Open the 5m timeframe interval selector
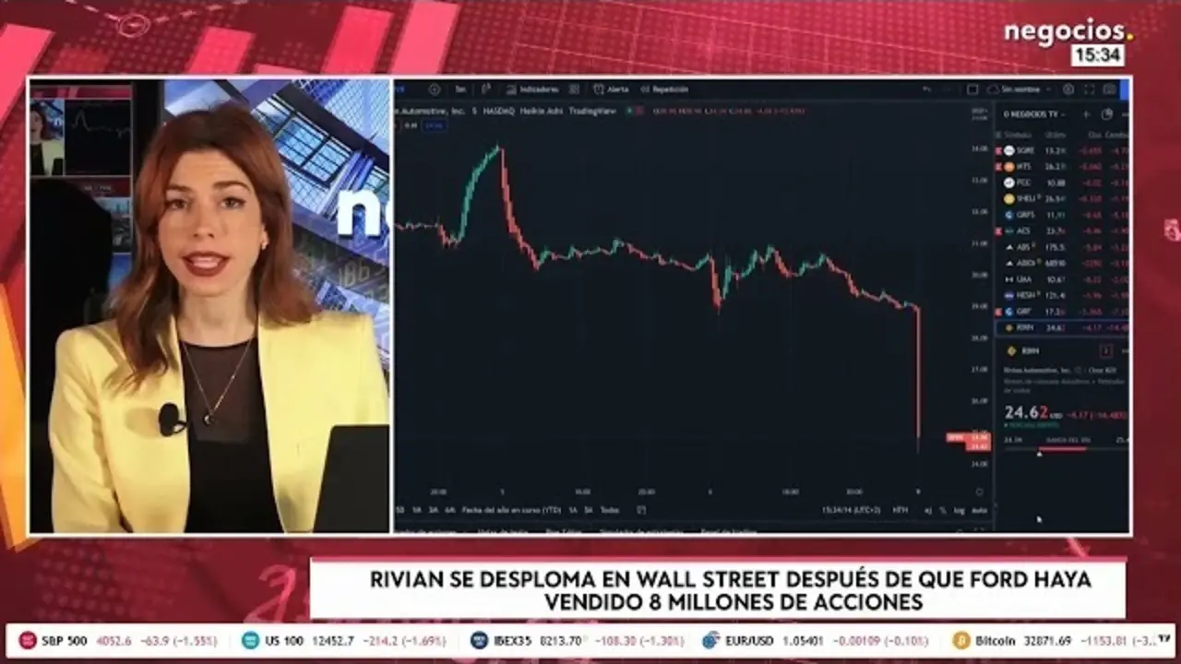This screenshot has width=1181, height=664. pyautogui.click(x=459, y=89)
